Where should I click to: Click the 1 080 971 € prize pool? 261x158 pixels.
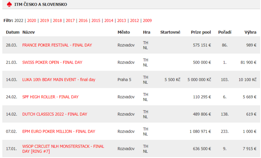point(200,132)
